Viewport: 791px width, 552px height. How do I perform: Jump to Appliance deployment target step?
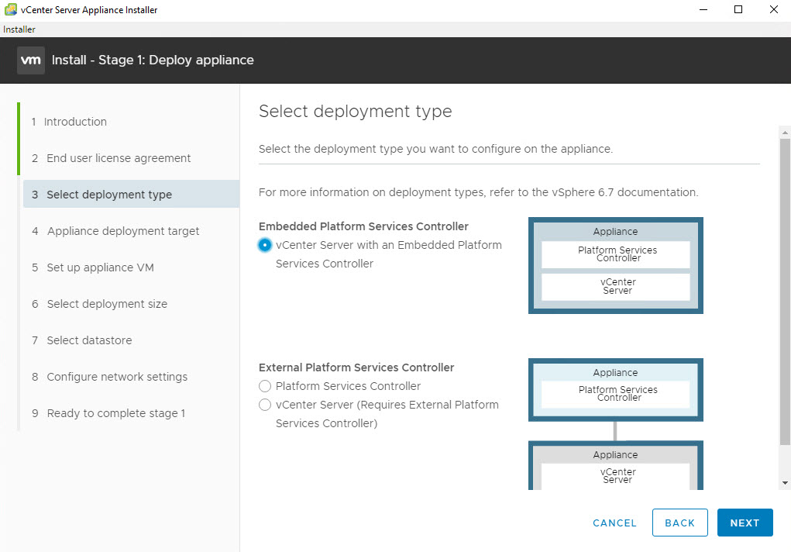[x=122, y=231]
